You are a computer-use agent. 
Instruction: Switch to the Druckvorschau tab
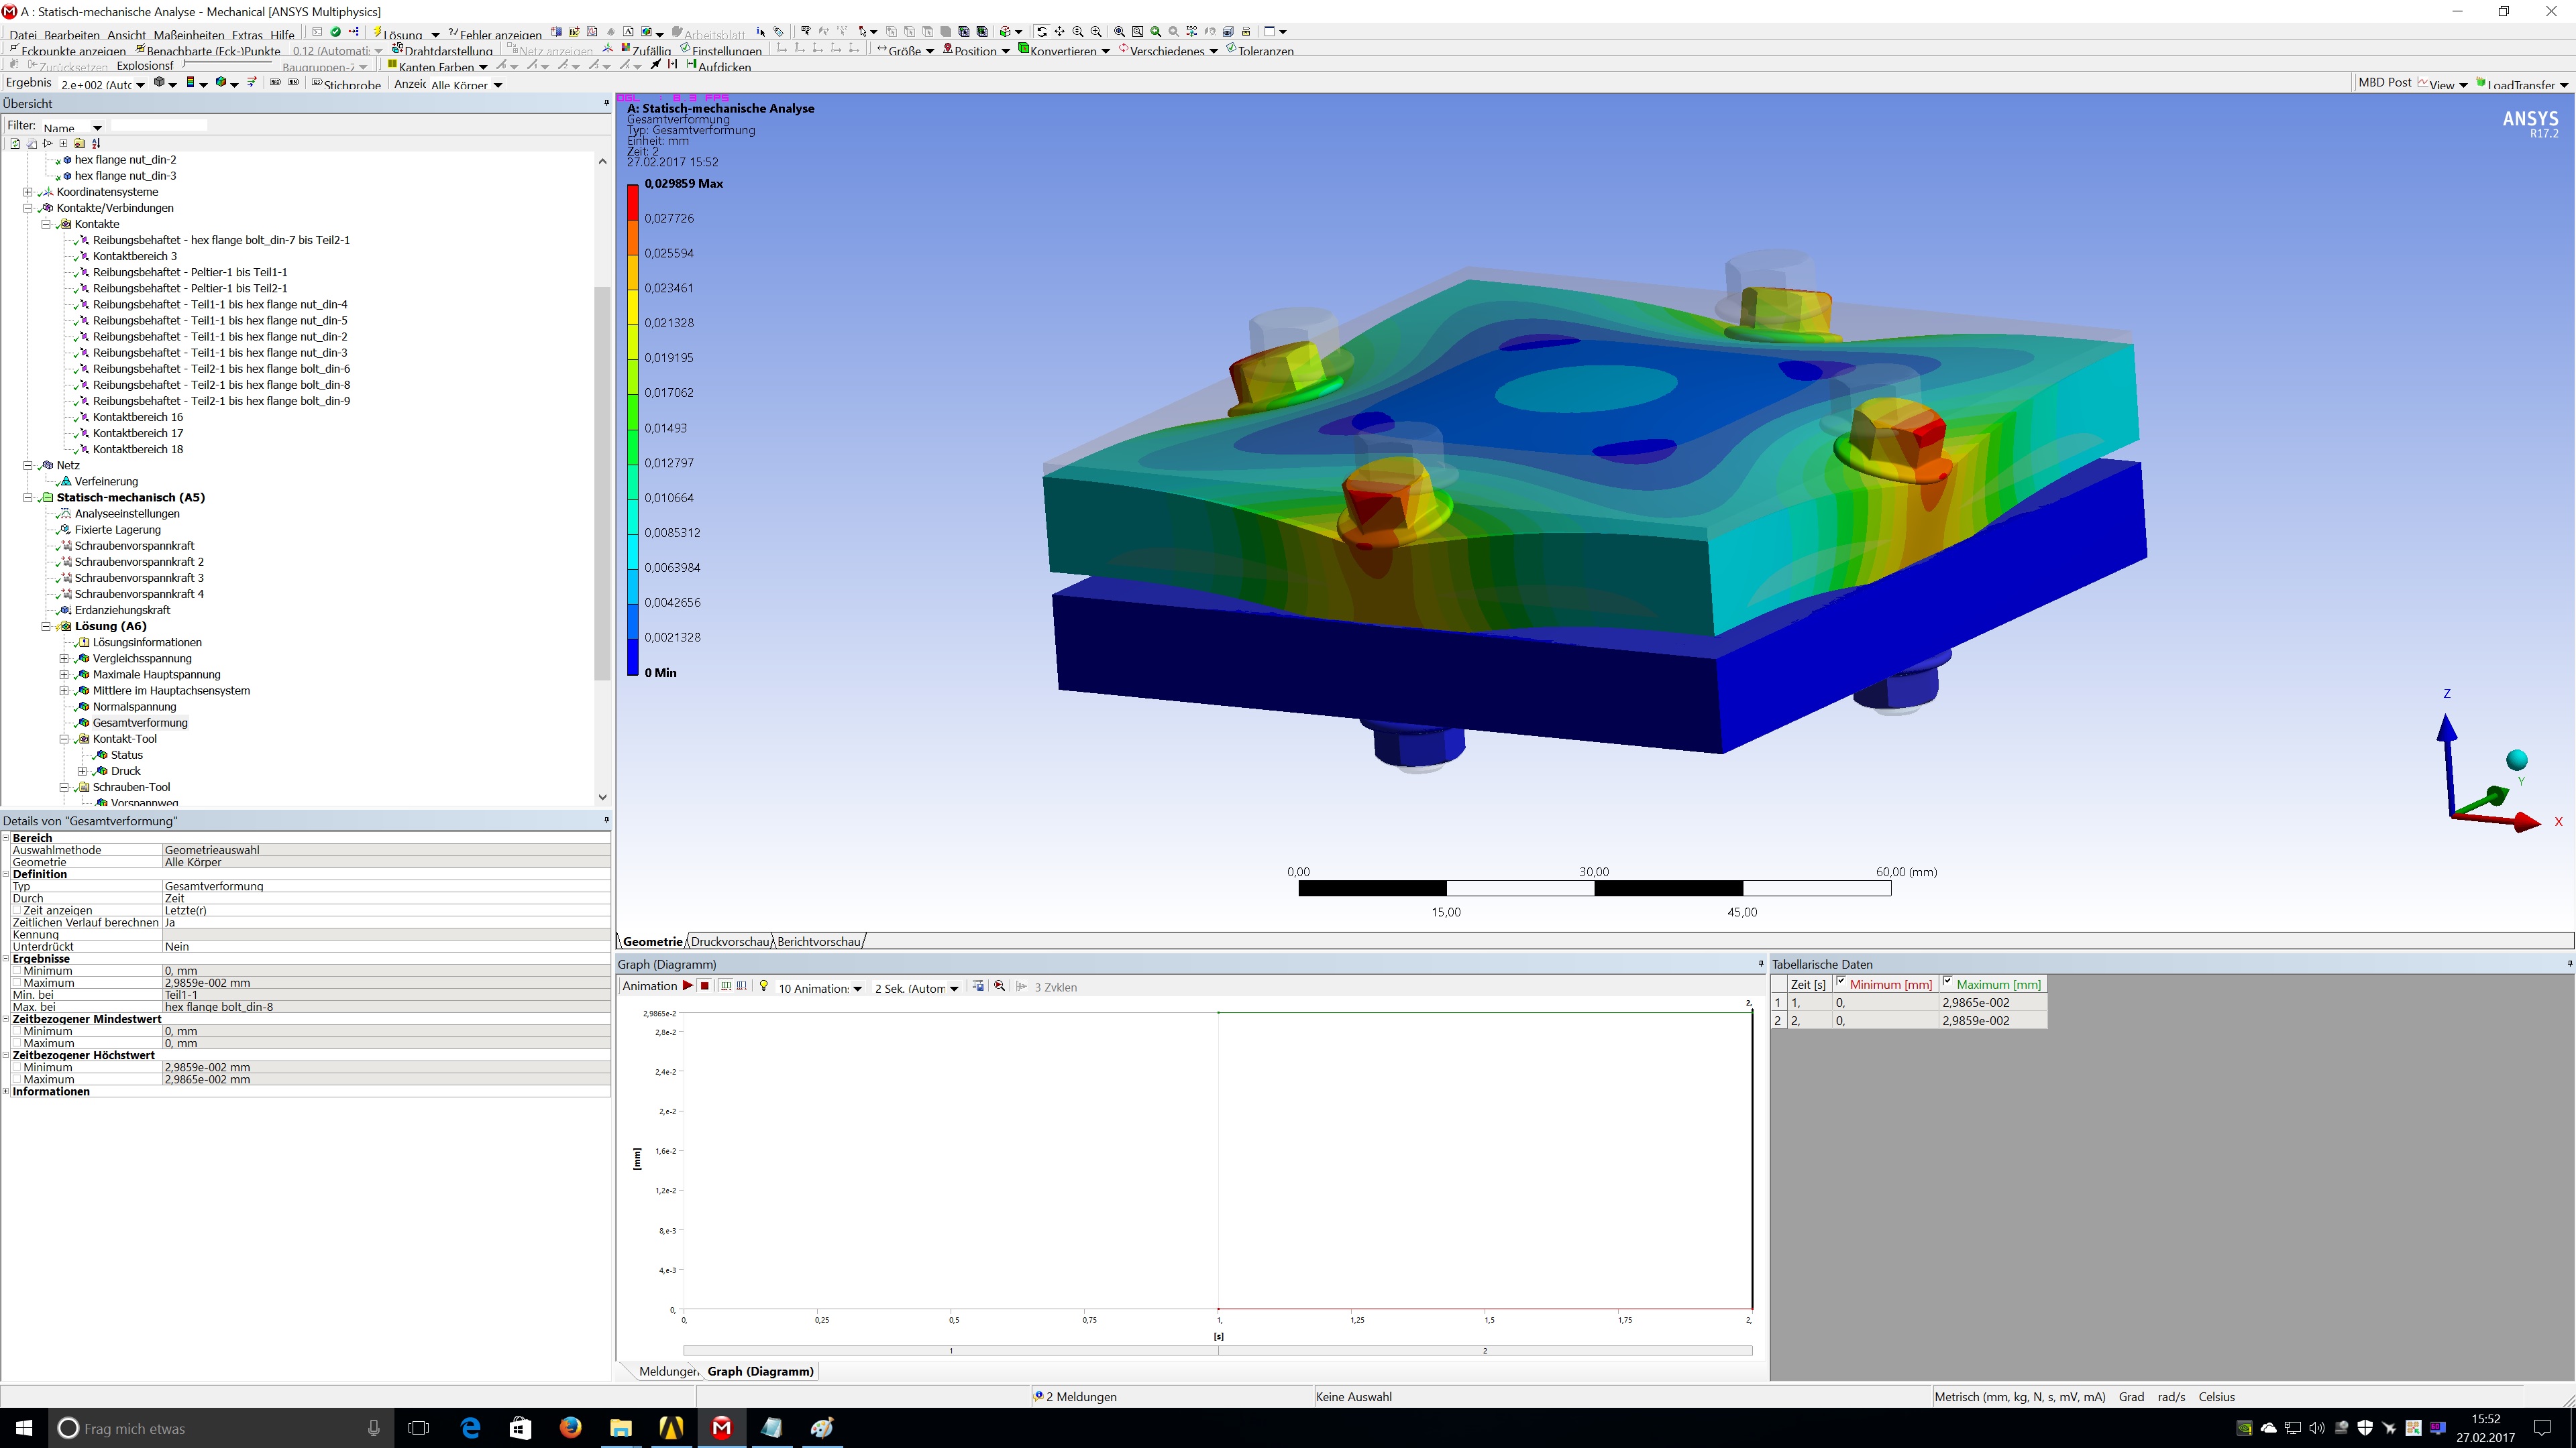coord(731,941)
